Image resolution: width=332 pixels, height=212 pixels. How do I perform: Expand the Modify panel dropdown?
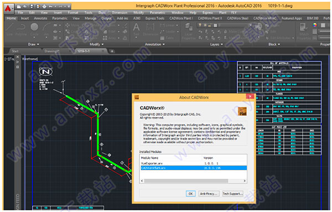[x=96, y=44]
